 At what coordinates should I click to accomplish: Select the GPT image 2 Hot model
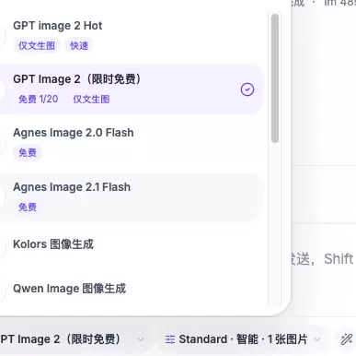132,35
